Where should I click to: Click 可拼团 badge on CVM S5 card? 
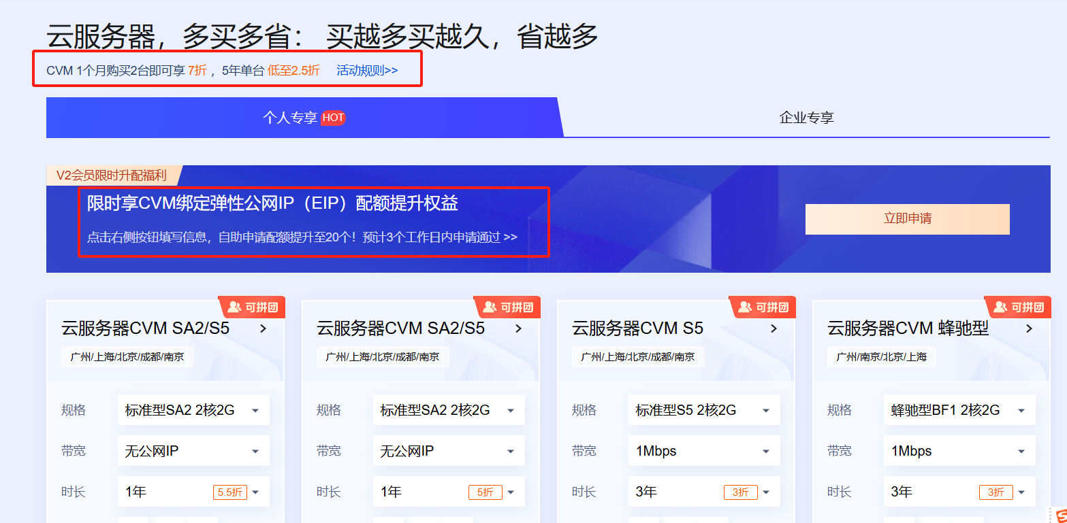pos(763,307)
